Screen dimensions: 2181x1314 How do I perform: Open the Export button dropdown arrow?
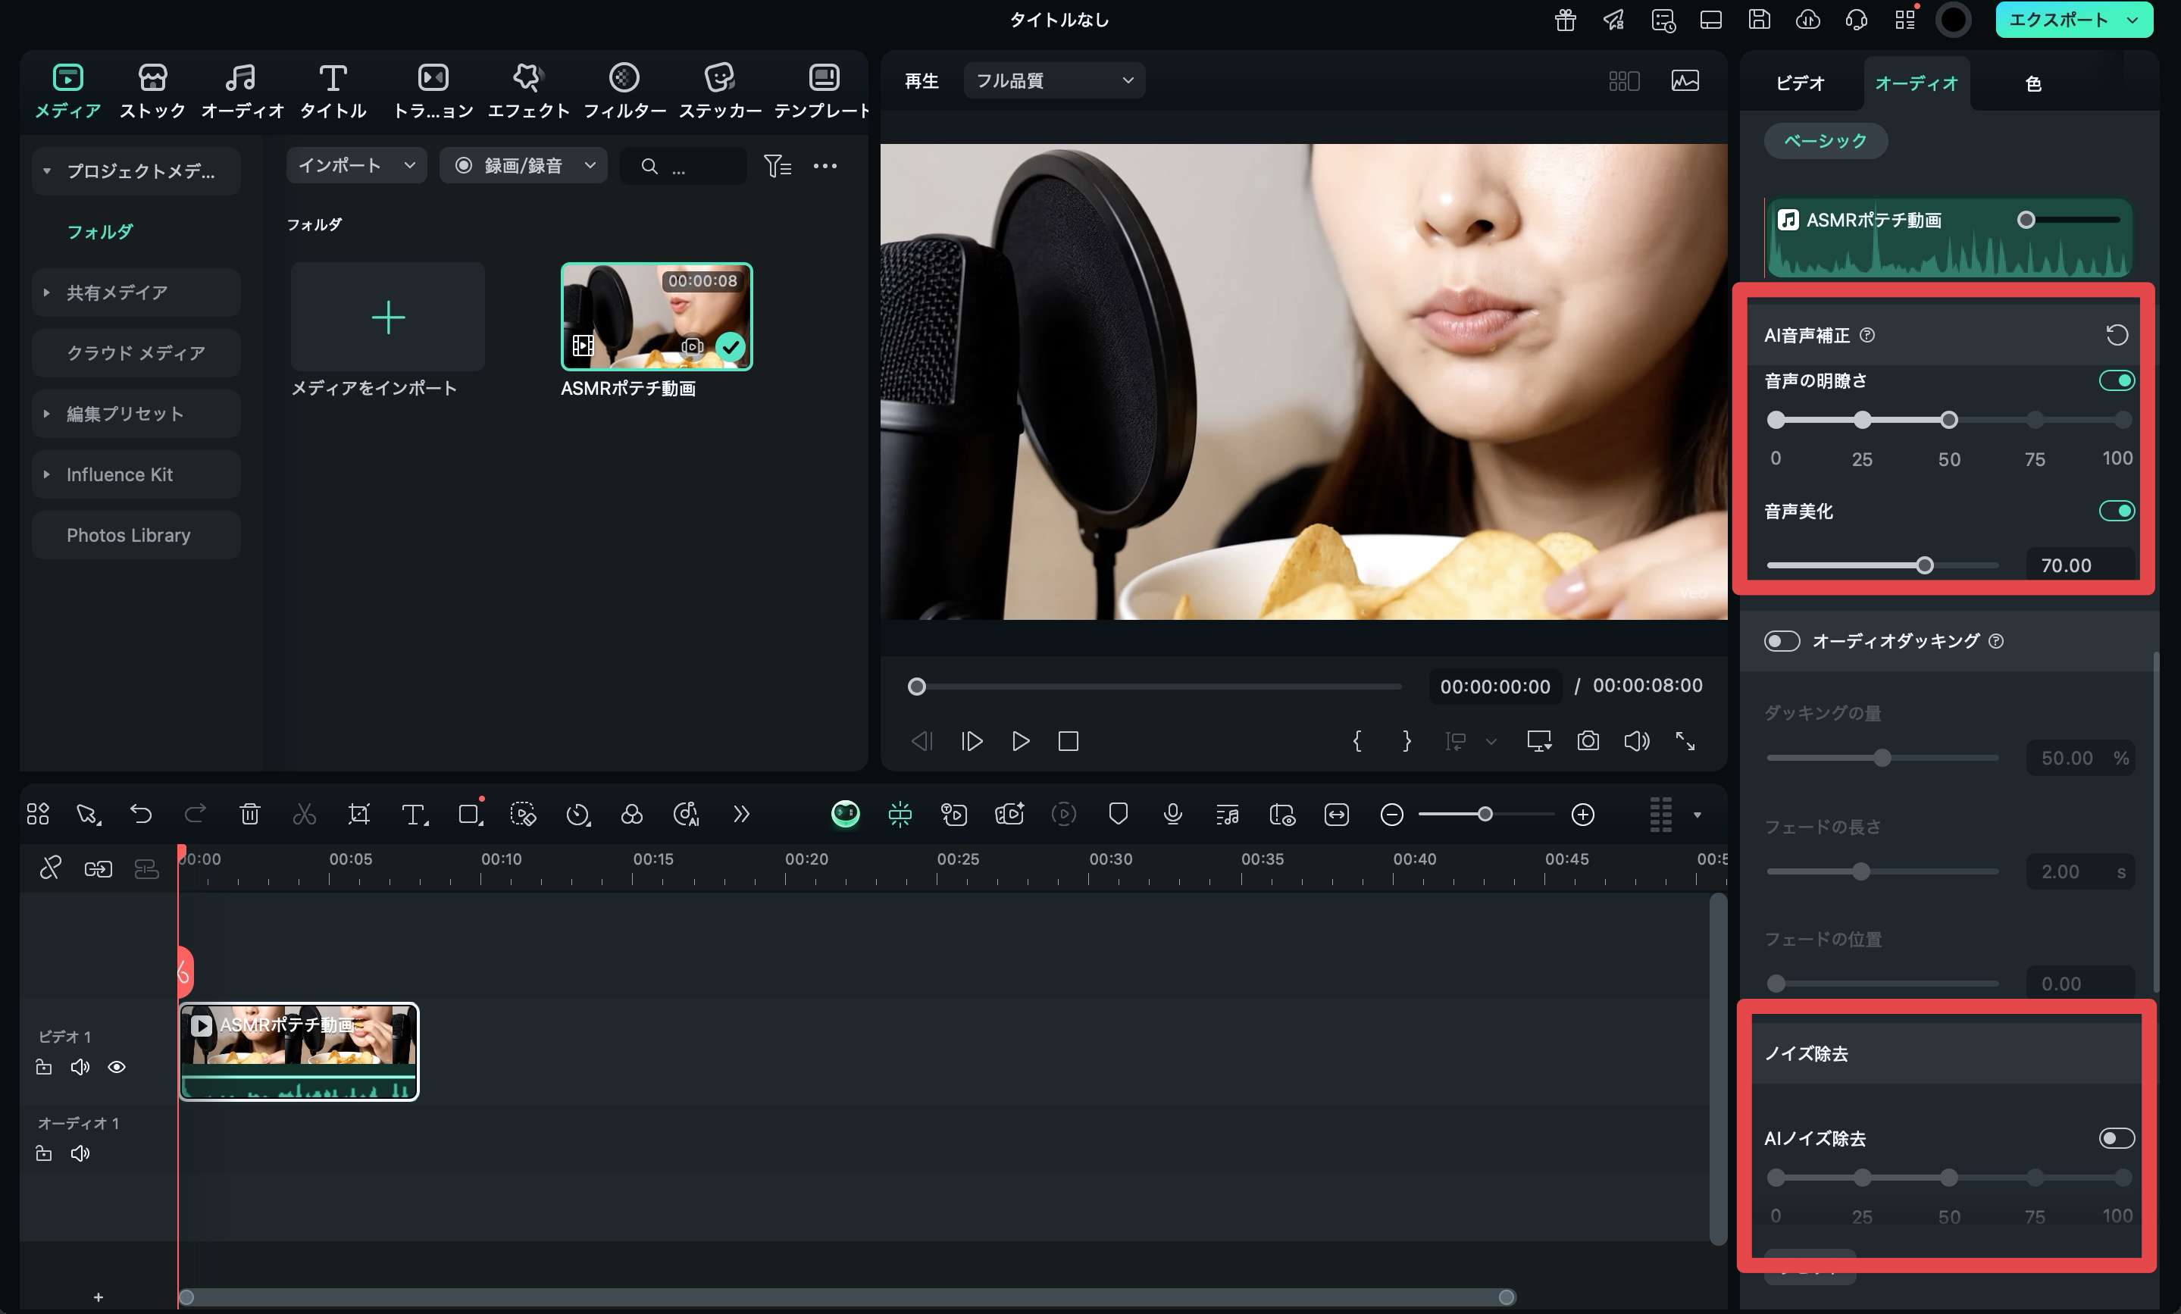(x=2133, y=20)
